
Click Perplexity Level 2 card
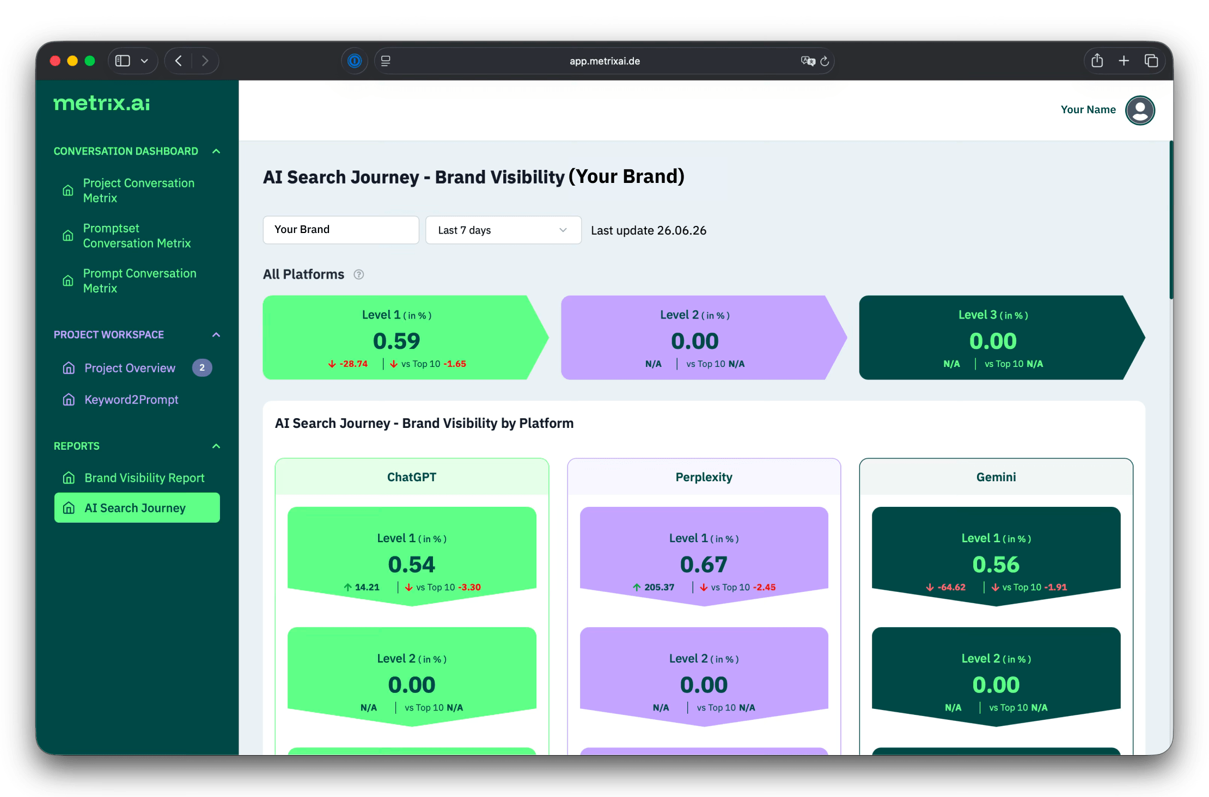704,677
